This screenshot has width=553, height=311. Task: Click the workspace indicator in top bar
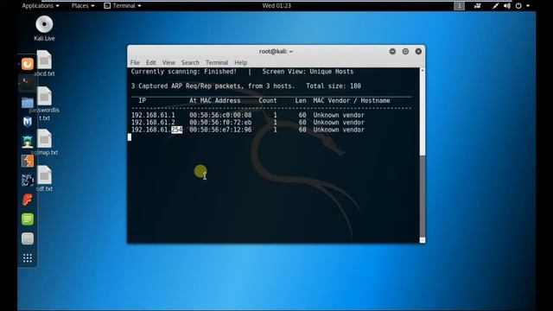tap(459, 6)
